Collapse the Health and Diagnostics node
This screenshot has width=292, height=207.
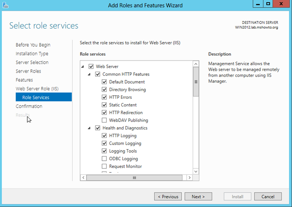click(89, 128)
